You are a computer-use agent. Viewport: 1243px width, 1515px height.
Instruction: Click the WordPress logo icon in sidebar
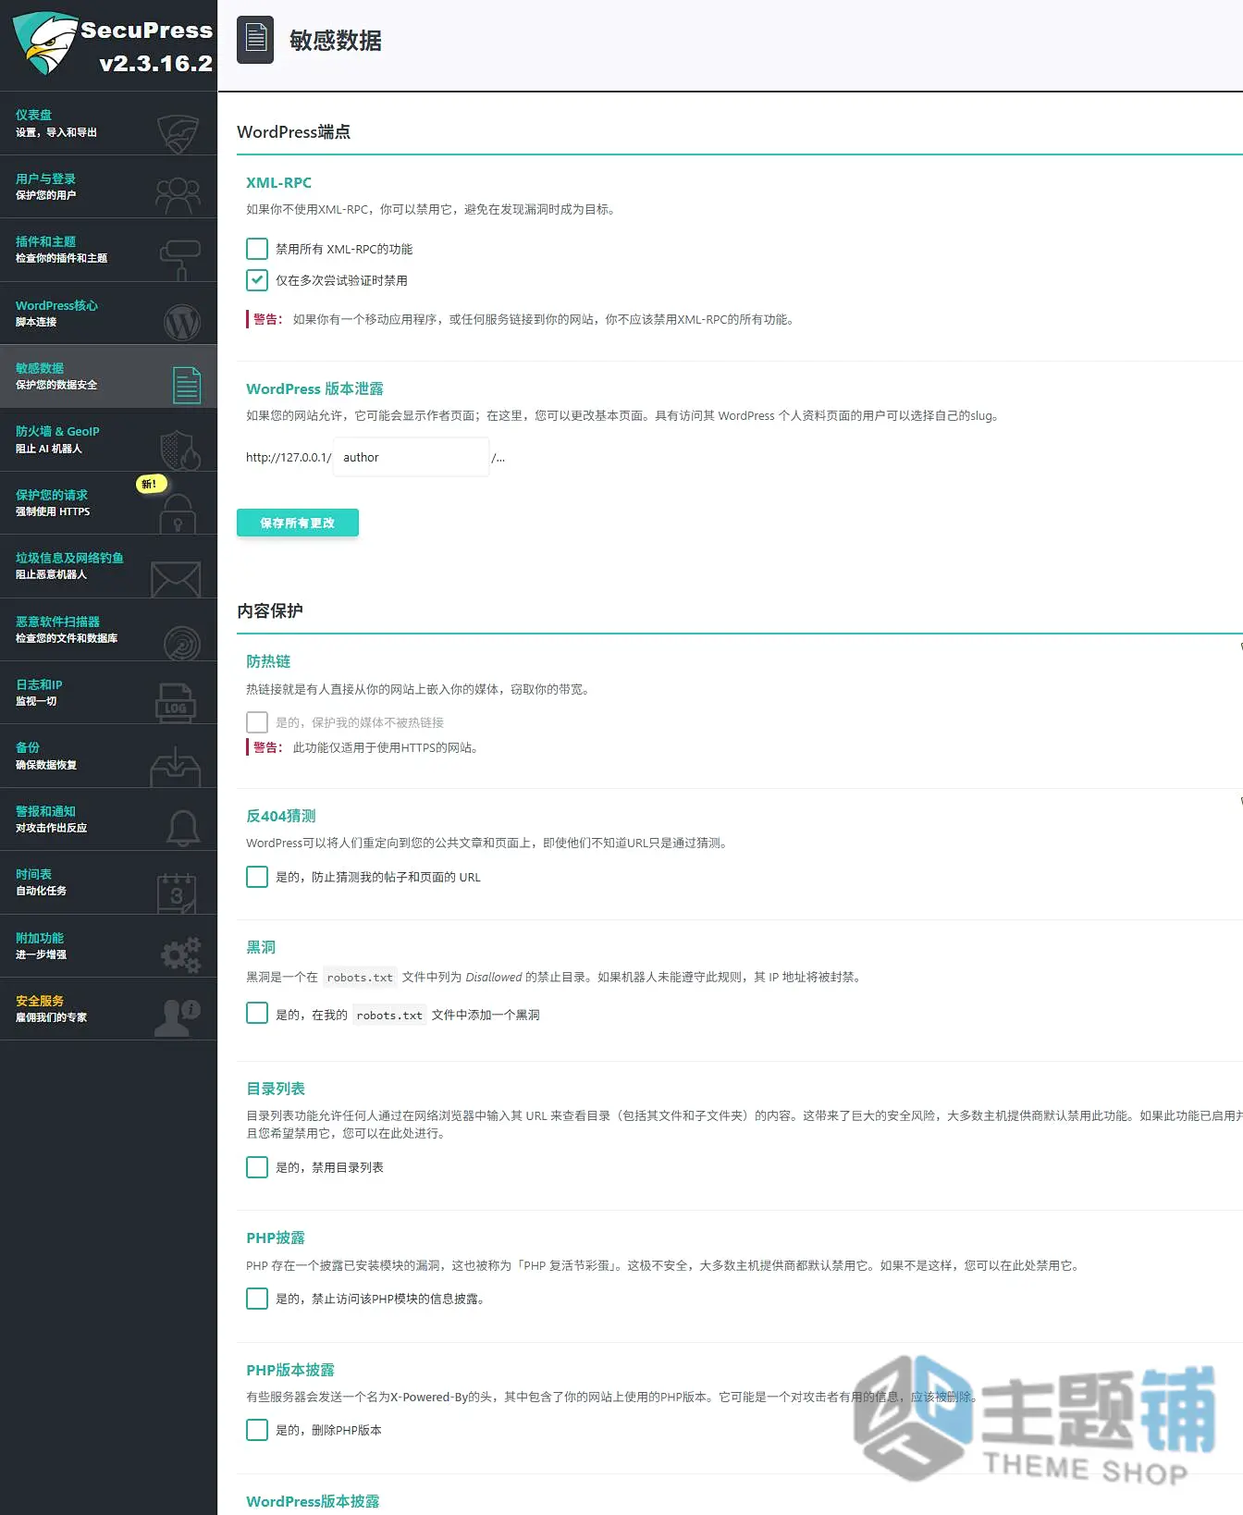coord(182,323)
